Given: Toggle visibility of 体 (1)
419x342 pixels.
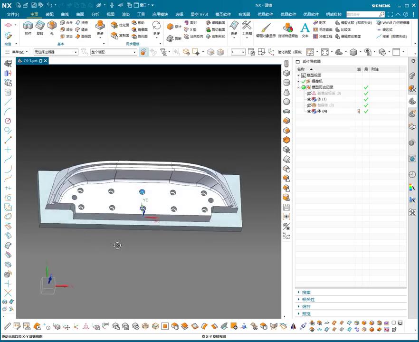Looking at the screenshot, I should pyautogui.click(x=309, y=99).
